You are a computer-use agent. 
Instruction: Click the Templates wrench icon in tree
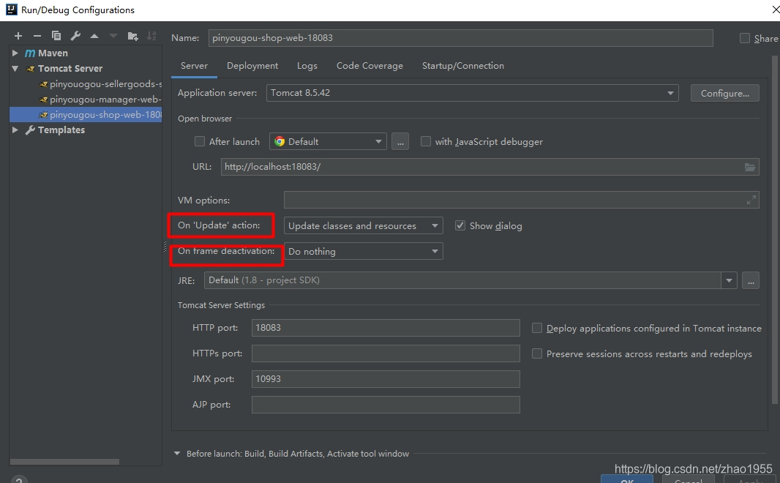point(30,130)
